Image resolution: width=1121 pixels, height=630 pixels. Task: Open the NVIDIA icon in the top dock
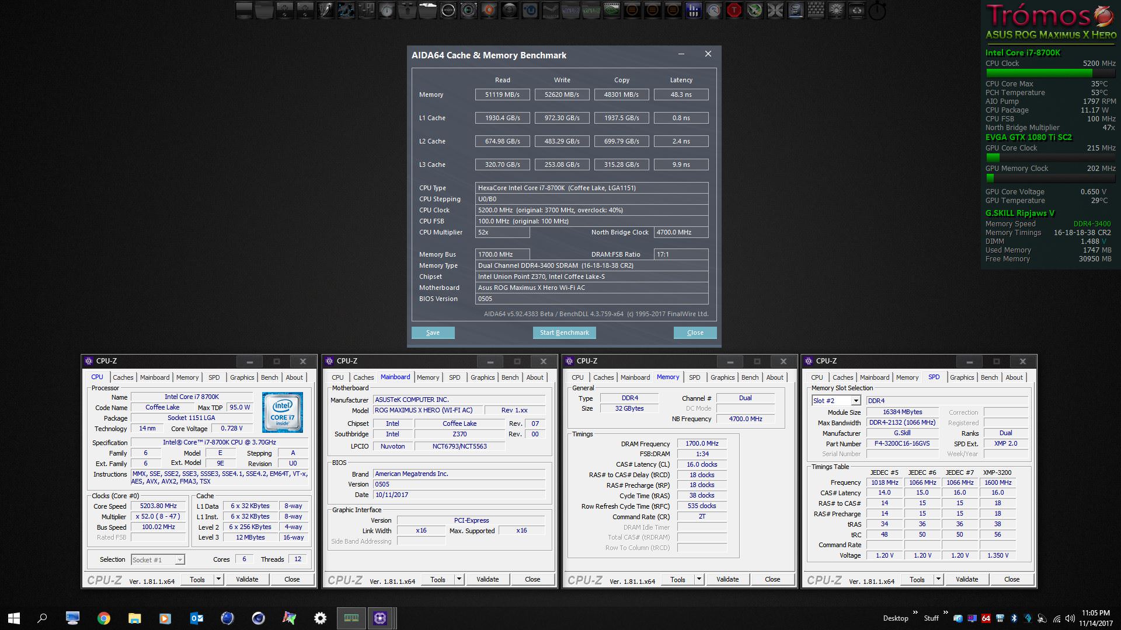[x=611, y=10]
